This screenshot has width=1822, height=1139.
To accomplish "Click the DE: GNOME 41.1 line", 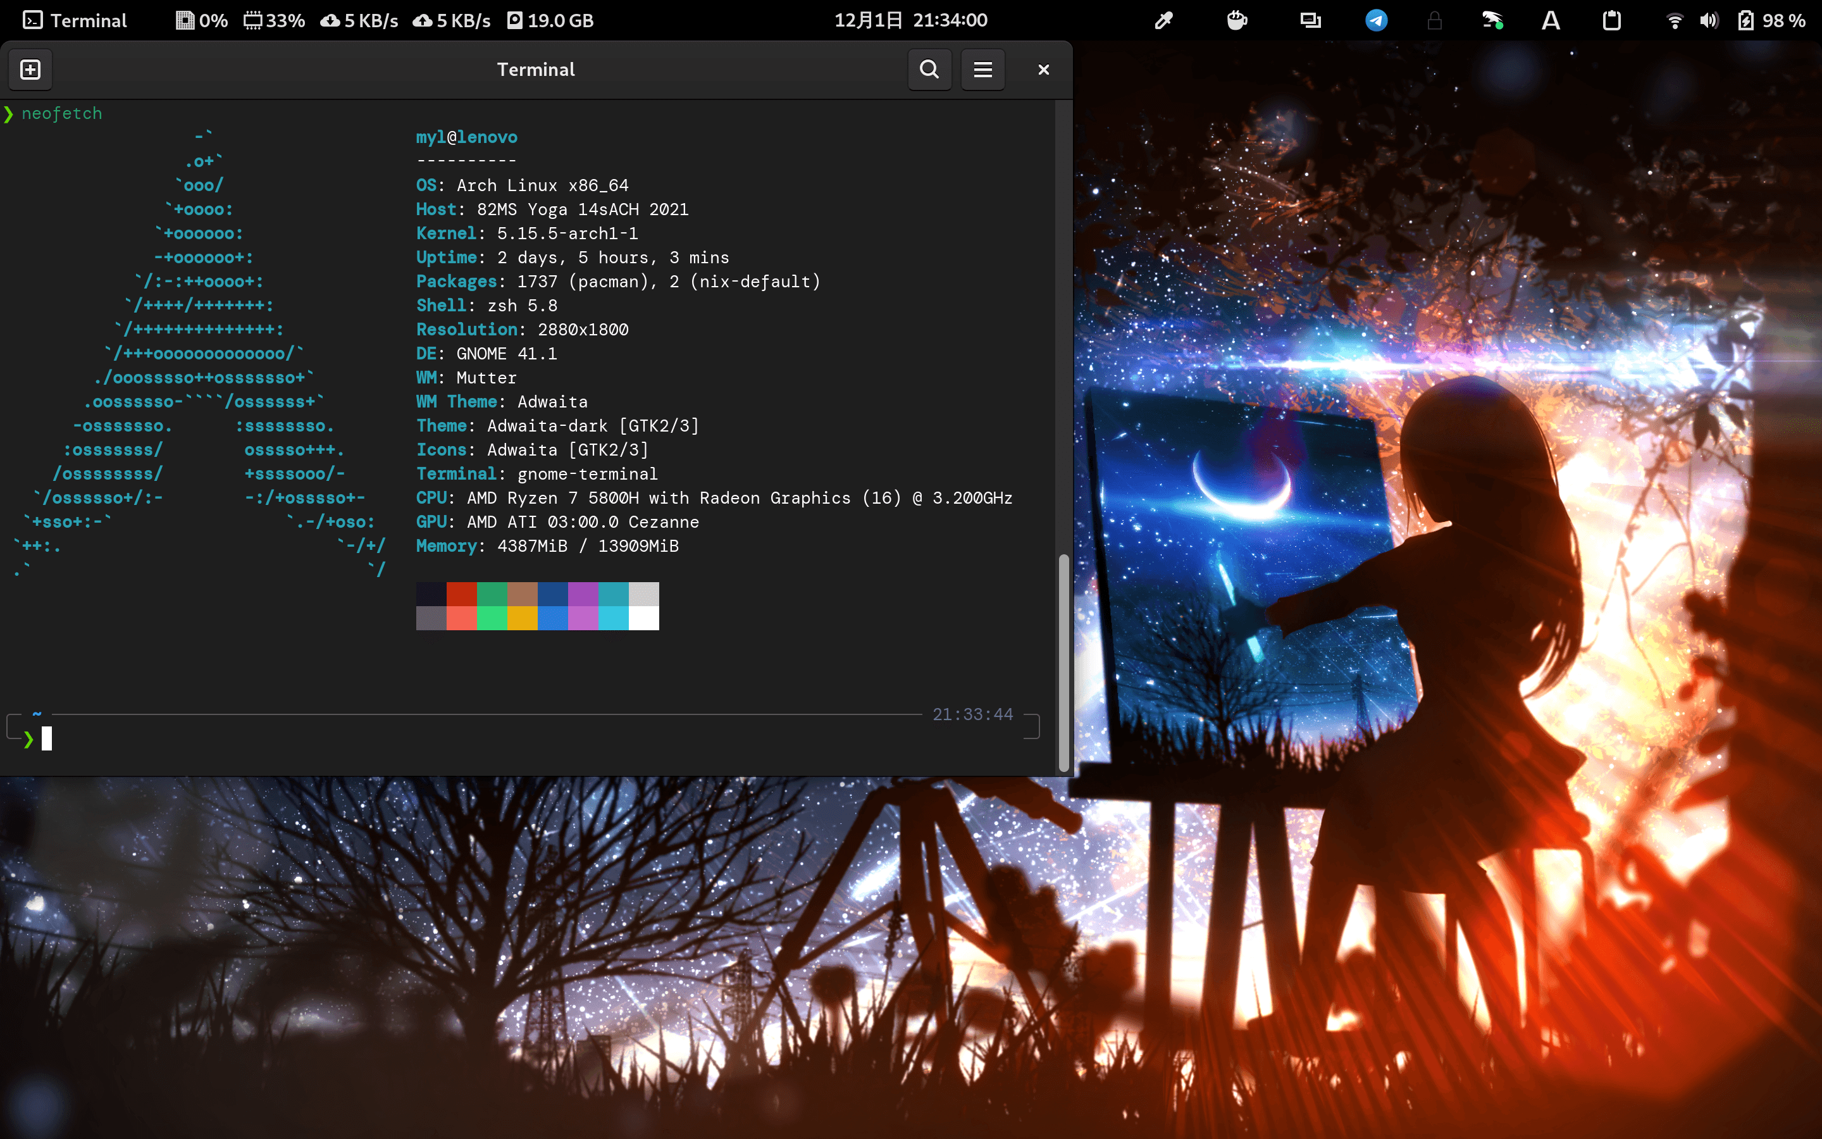I will [487, 354].
